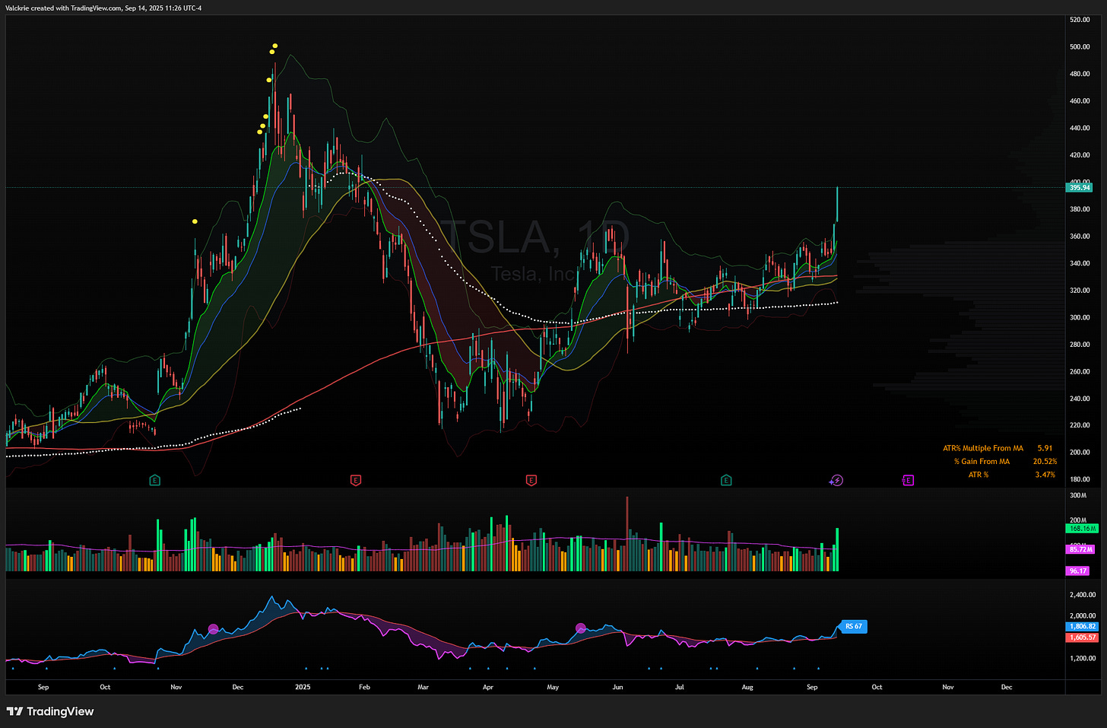Image resolution: width=1107 pixels, height=728 pixels.
Task: Click the purple circle on RS line near mid-November
Action: coord(213,629)
